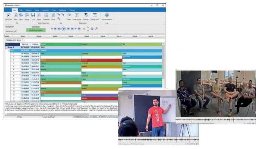The width and height of the screenshot is (269, 149).
Task: Switch to the Analysis ribbon tab
Action: (x=29, y=10)
